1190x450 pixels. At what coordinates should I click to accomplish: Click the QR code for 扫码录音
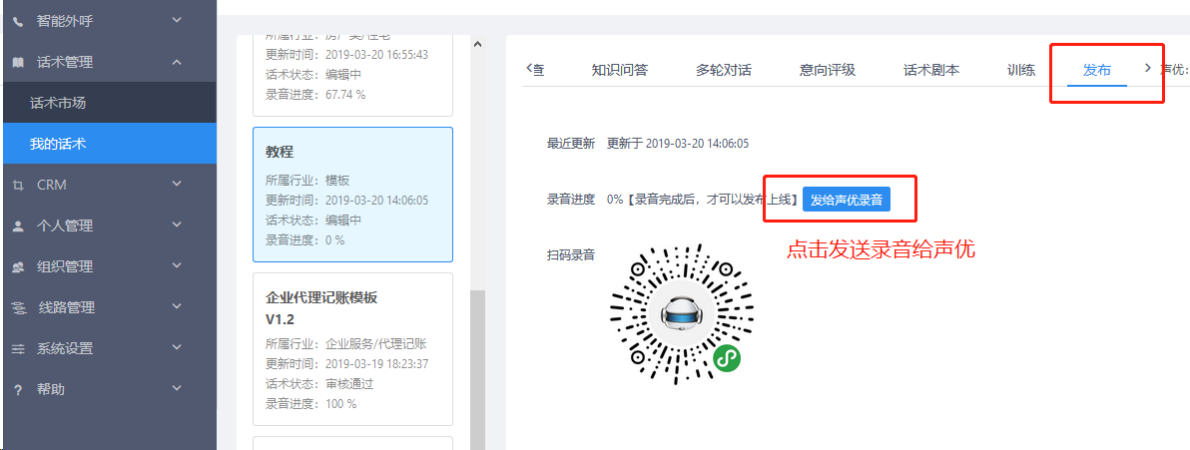tap(682, 315)
